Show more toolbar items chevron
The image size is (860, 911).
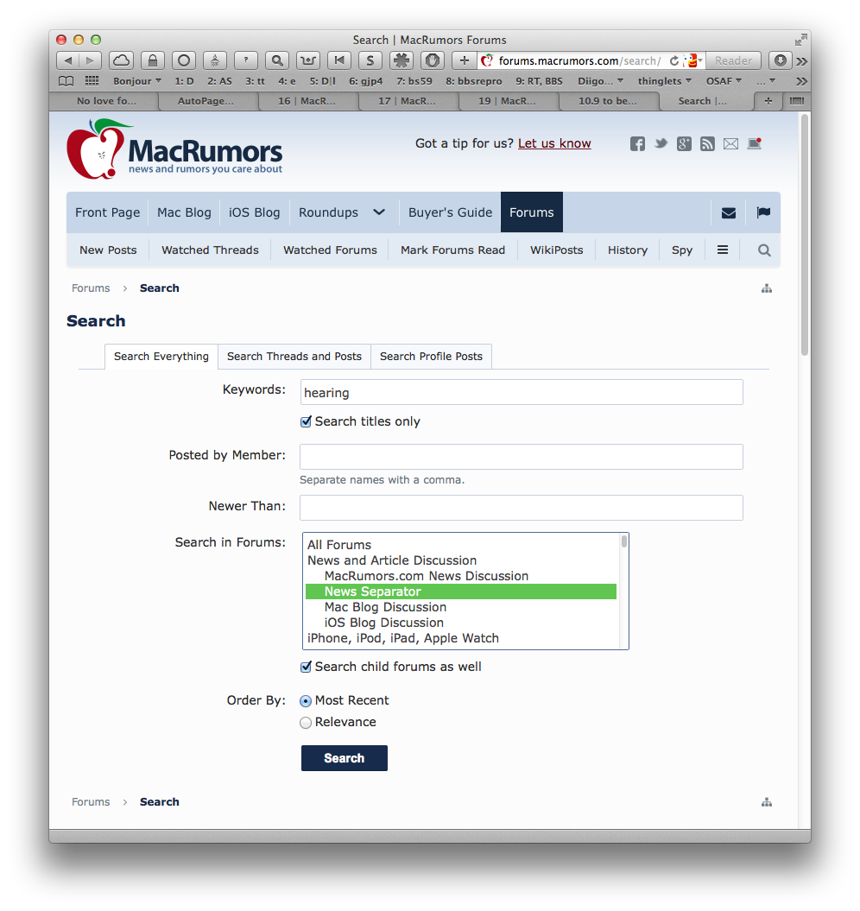pos(802,61)
